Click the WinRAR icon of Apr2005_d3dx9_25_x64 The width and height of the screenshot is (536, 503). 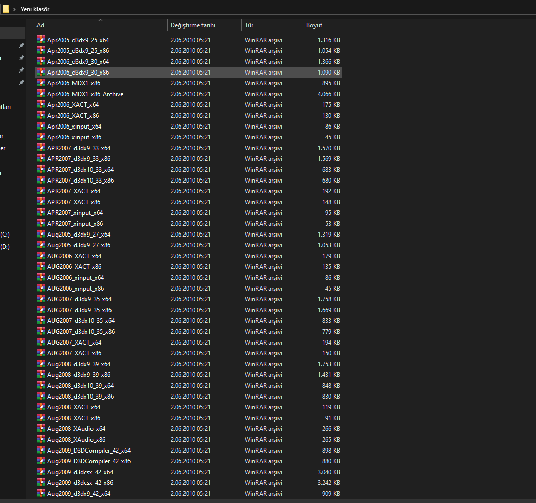pos(41,40)
